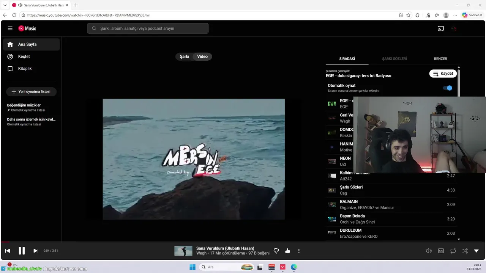
Task: Click the search box for songs and albums
Action: coord(148,28)
